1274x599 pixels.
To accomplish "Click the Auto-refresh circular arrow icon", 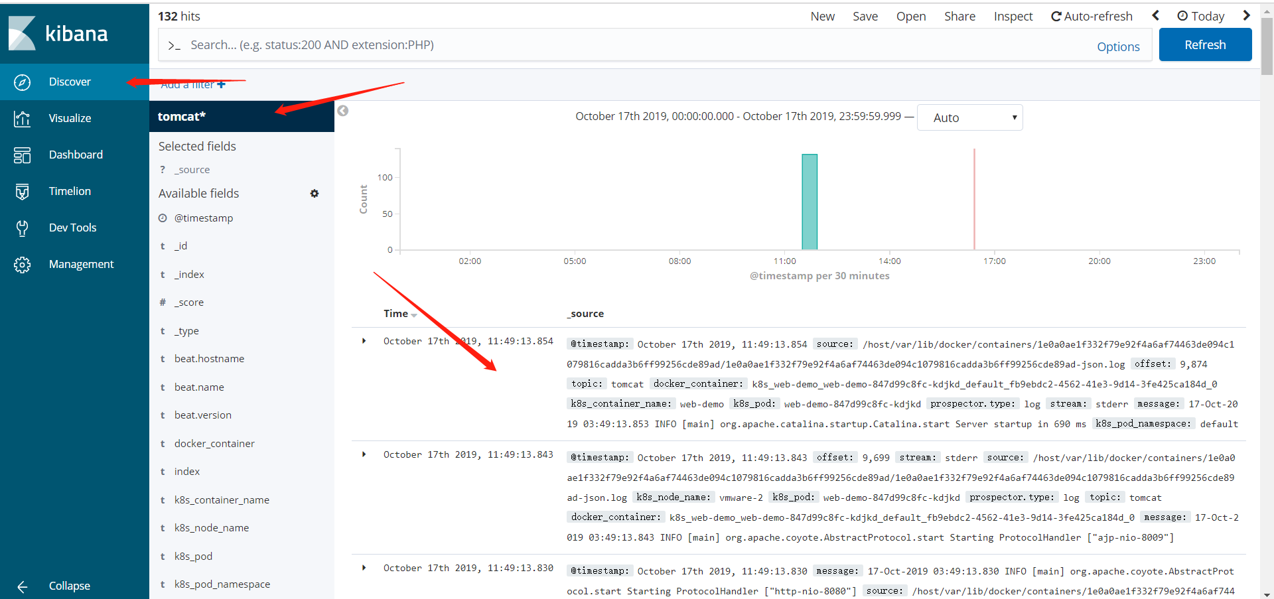I will [1056, 17].
